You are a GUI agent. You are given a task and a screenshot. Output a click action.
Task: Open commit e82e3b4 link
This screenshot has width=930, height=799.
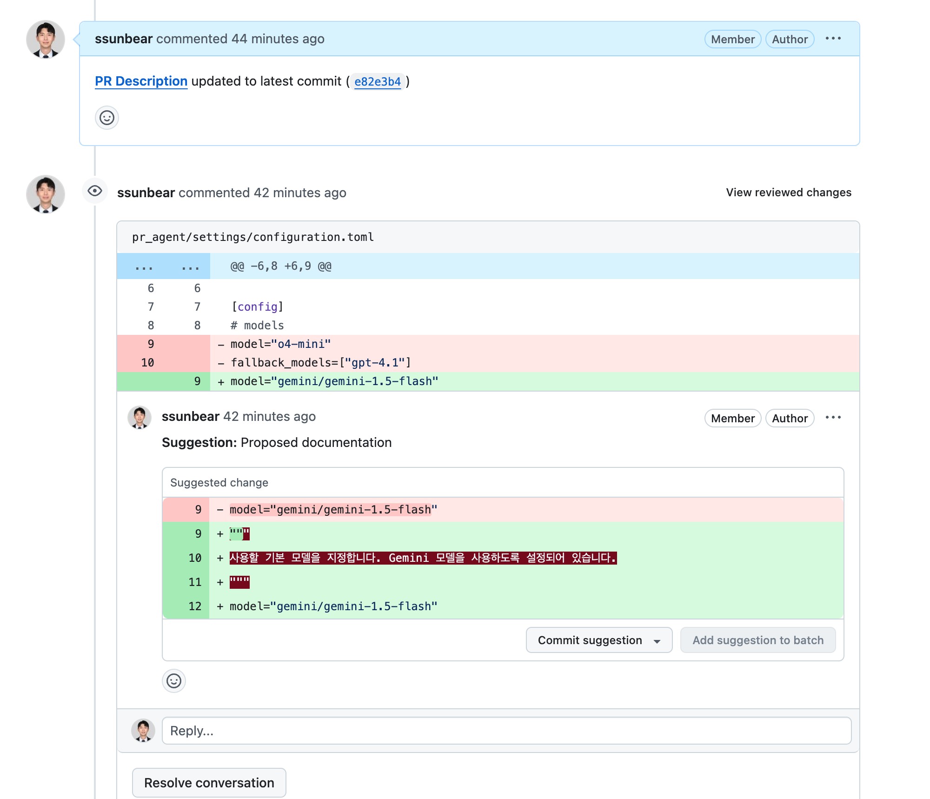[377, 82]
